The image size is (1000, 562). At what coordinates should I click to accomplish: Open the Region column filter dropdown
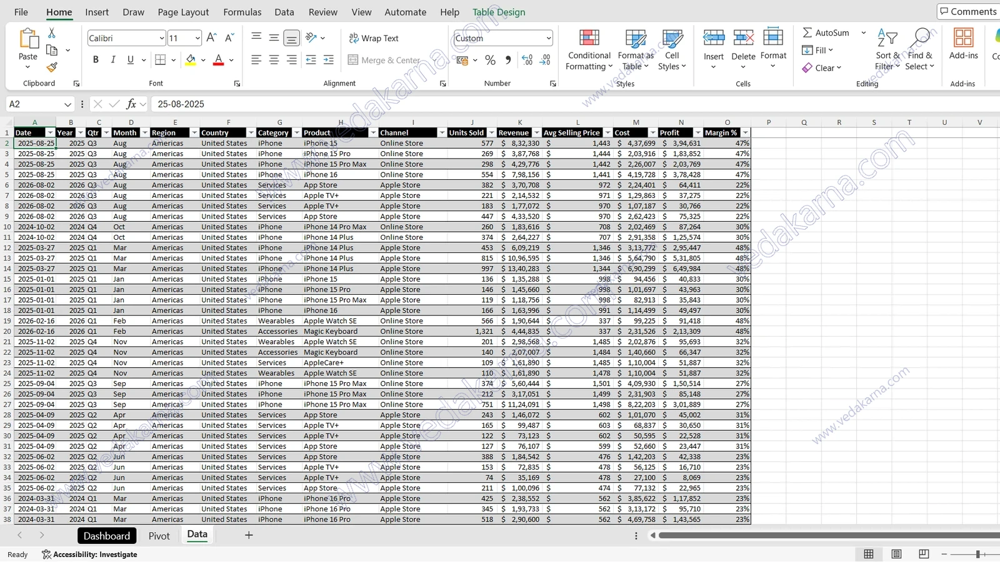coord(194,133)
